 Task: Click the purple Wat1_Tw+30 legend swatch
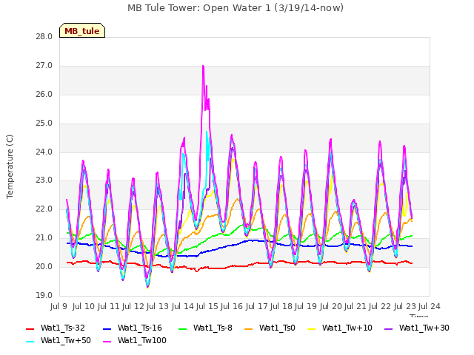(x=388, y=328)
